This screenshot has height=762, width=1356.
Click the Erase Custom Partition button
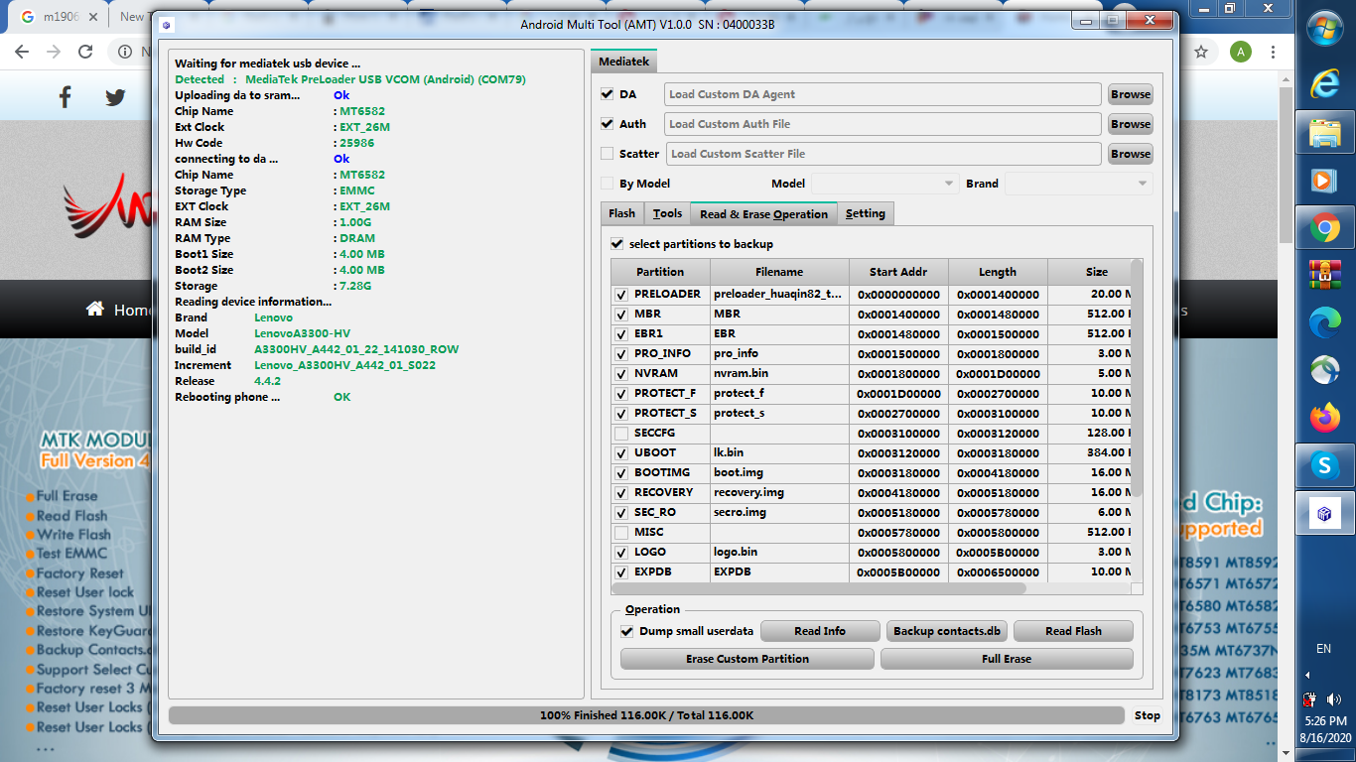click(747, 659)
